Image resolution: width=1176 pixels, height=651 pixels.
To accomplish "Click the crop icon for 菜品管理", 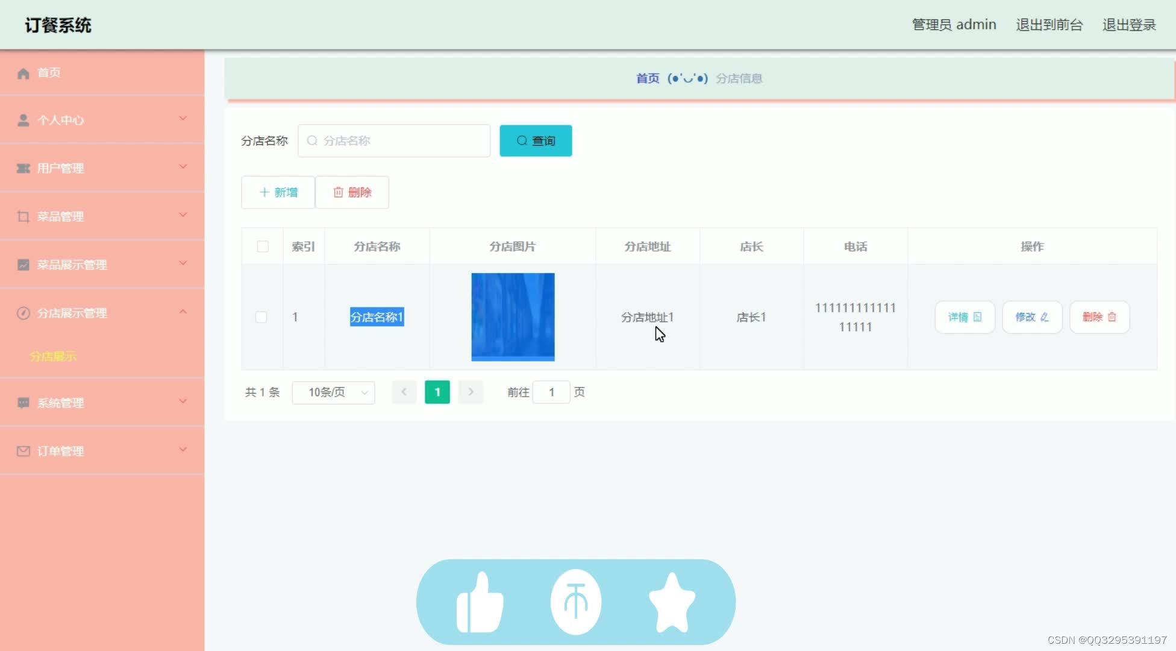I will 23,216.
